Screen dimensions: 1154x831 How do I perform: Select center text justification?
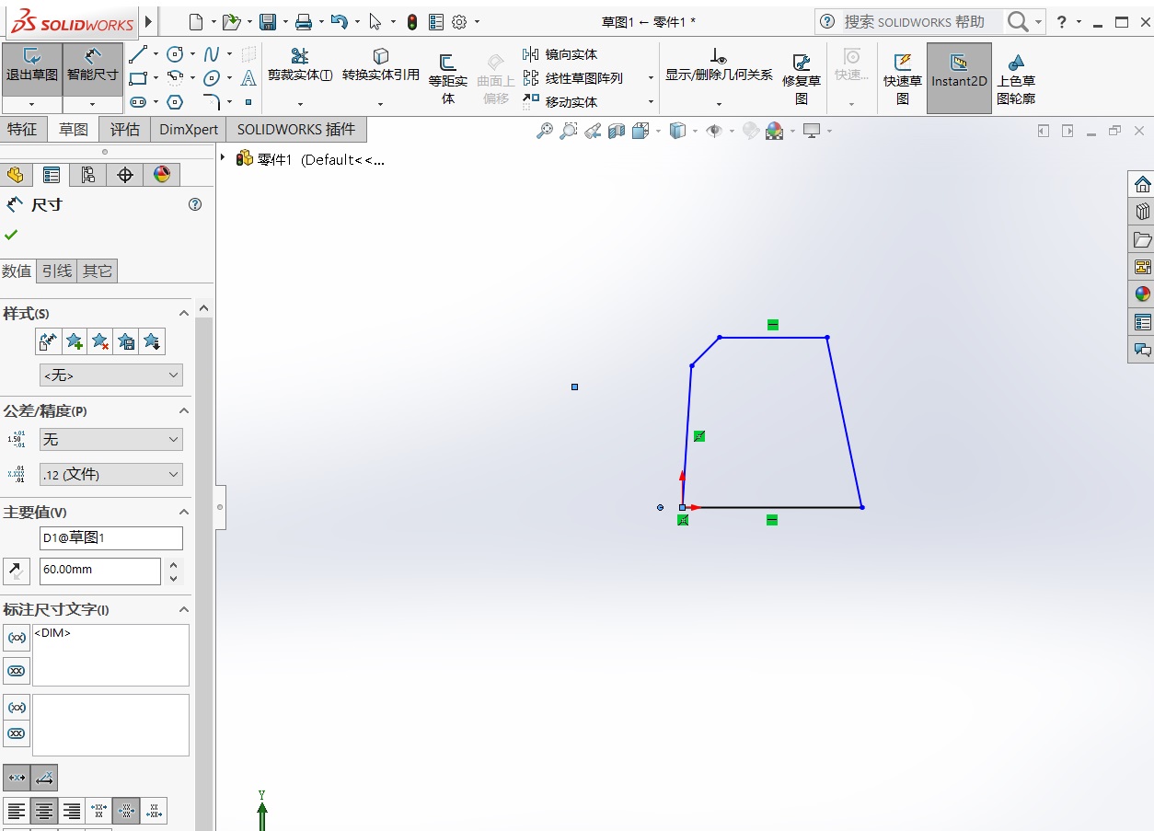44,812
